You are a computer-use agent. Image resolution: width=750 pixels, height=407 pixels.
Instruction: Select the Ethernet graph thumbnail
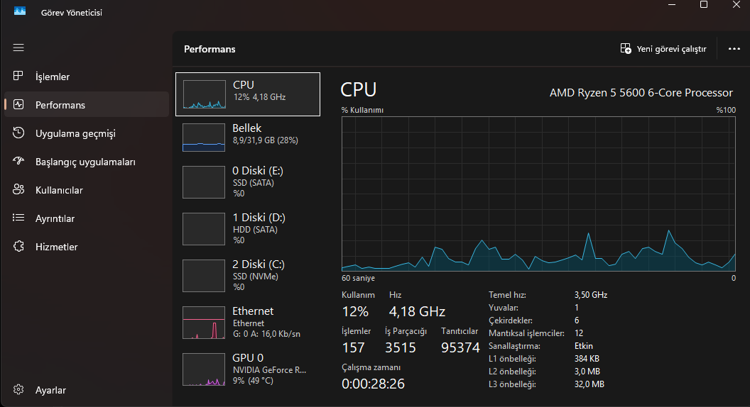204,323
